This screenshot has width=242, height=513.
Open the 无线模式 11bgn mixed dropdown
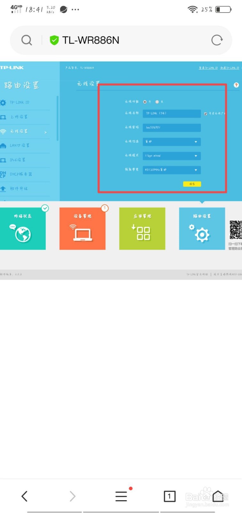pyautogui.click(x=172, y=156)
